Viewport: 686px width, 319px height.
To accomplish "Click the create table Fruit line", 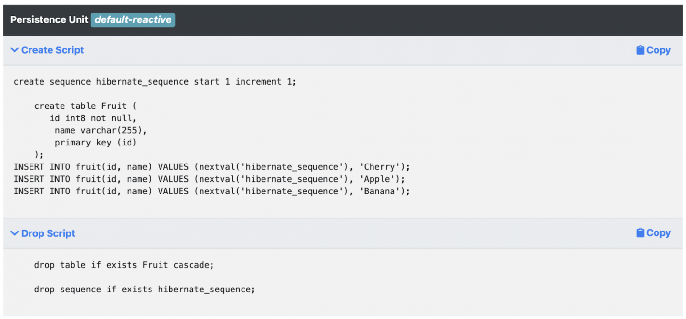I will [85, 106].
